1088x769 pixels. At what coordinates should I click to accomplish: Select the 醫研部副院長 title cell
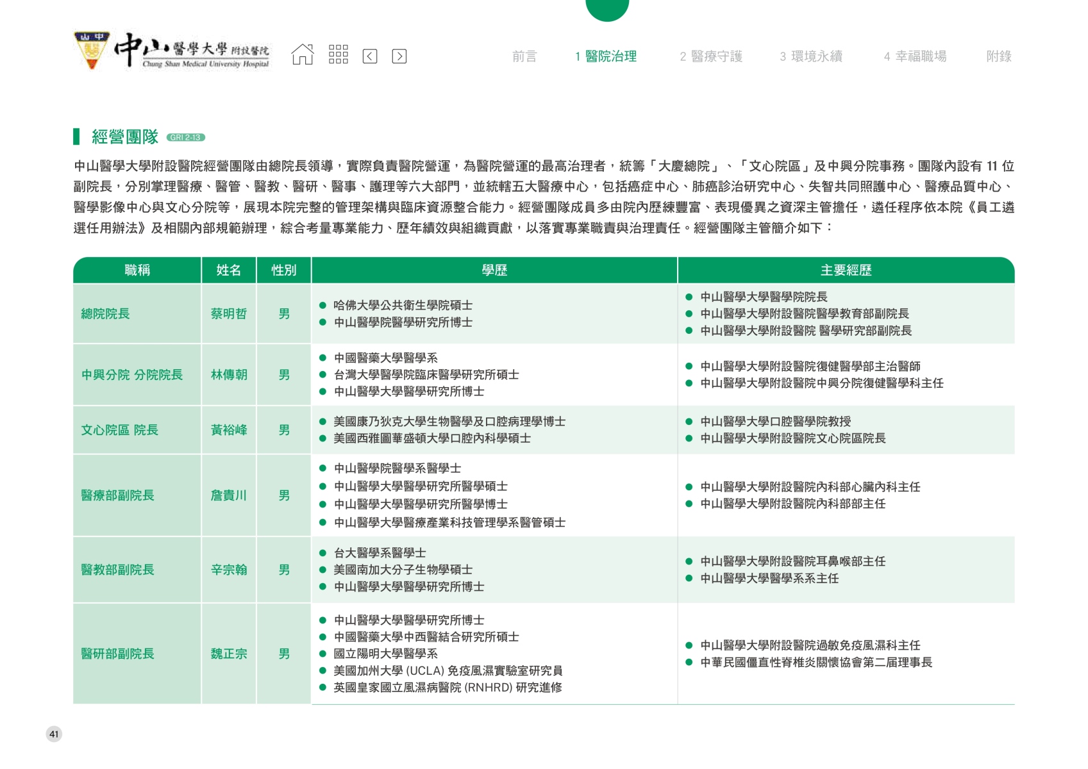117,654
